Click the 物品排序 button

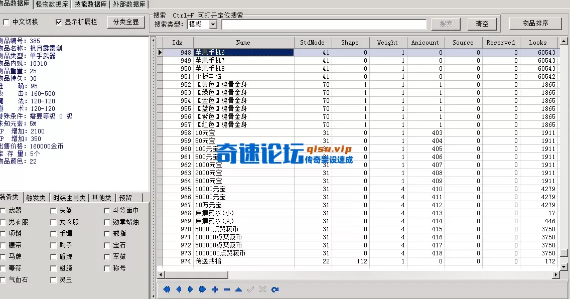click(x=535, y=23)
